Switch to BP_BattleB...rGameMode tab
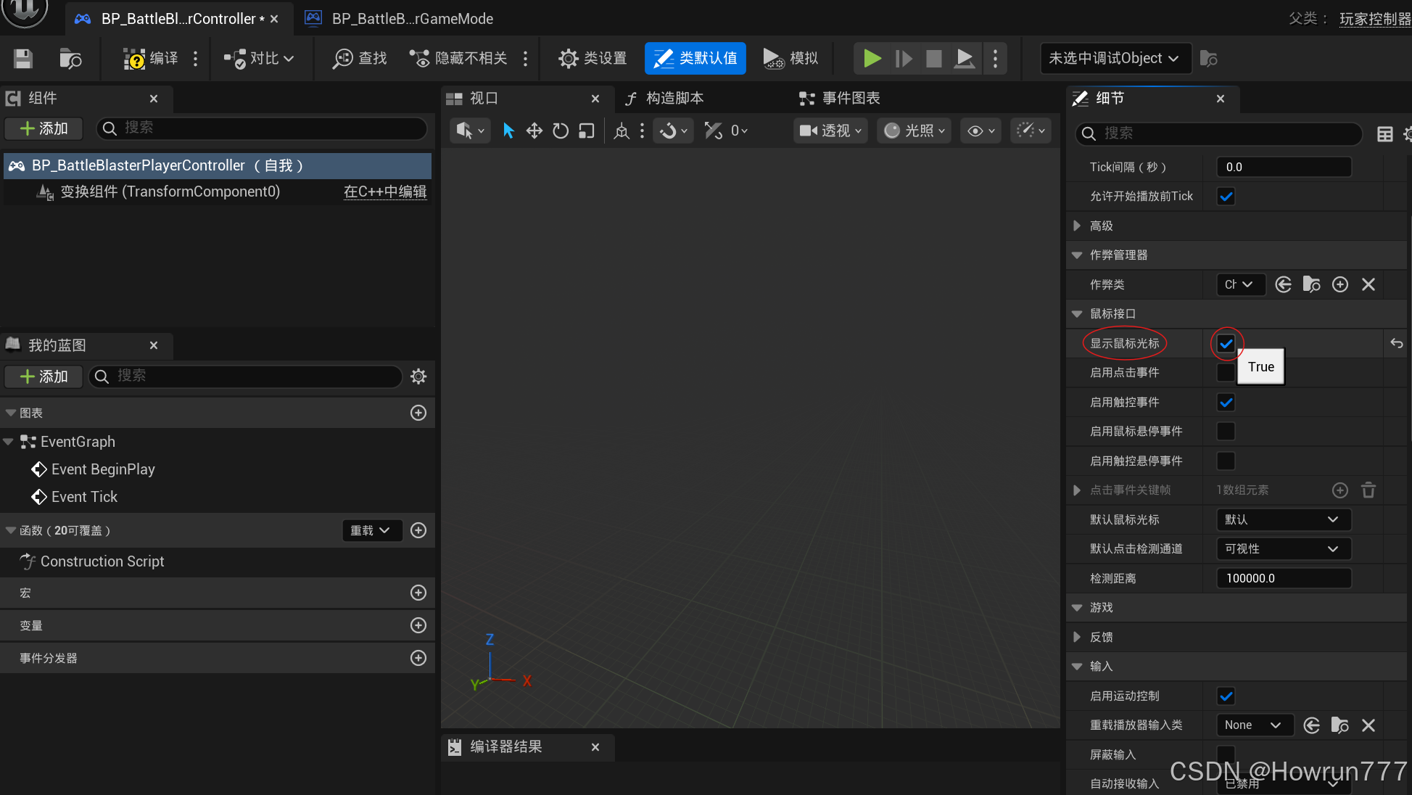This screenshot has width=1412, height=795. click(411, 19)
